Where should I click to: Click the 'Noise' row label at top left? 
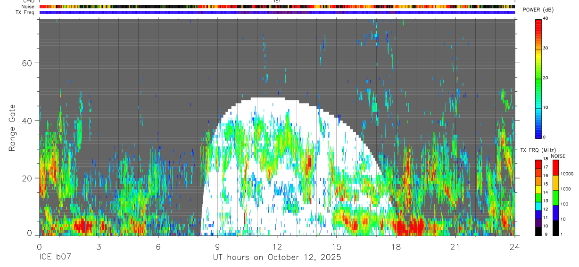pyautogui.click(x=29, y=7)
